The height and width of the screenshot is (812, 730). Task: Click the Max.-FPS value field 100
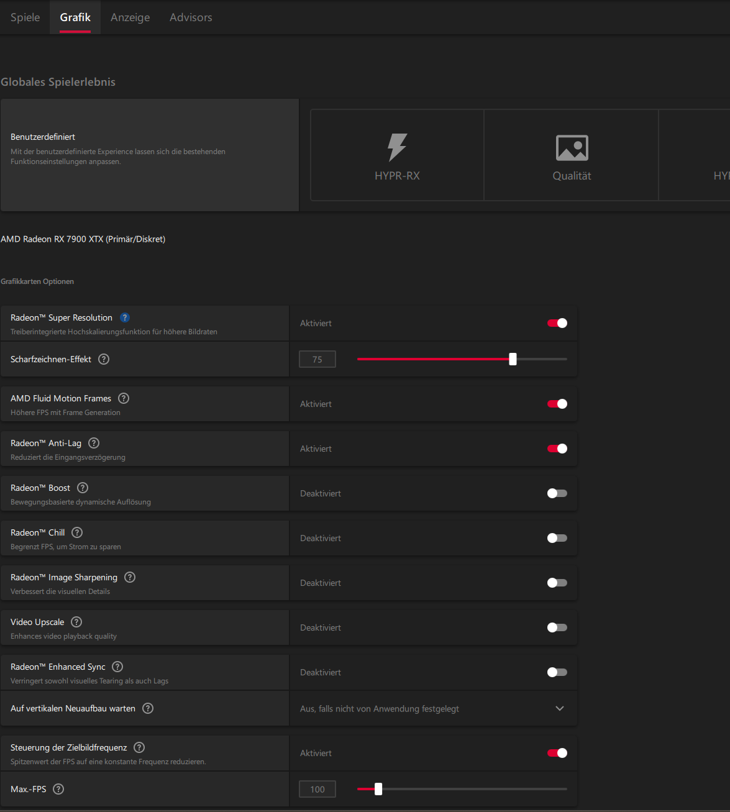317,789
